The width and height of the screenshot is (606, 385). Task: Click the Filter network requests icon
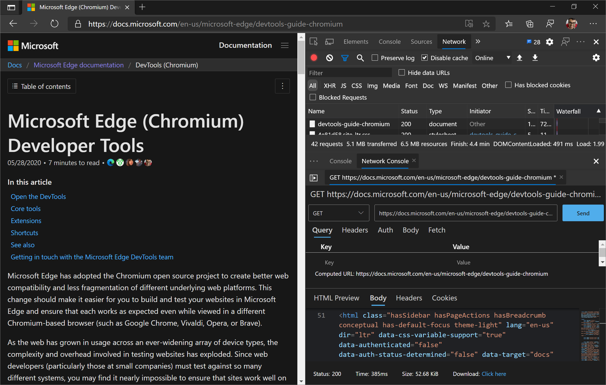point(345,58)
